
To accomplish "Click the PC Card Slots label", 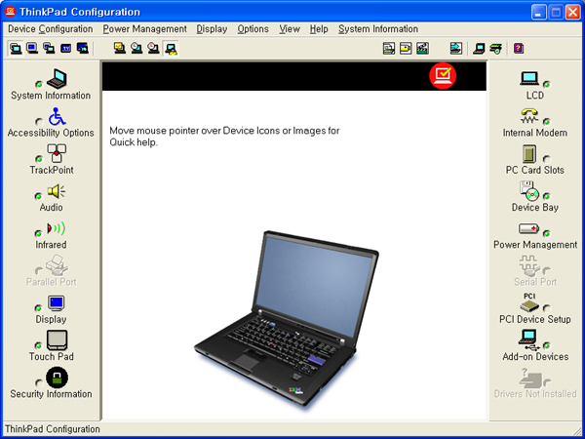I will (534, 170).
